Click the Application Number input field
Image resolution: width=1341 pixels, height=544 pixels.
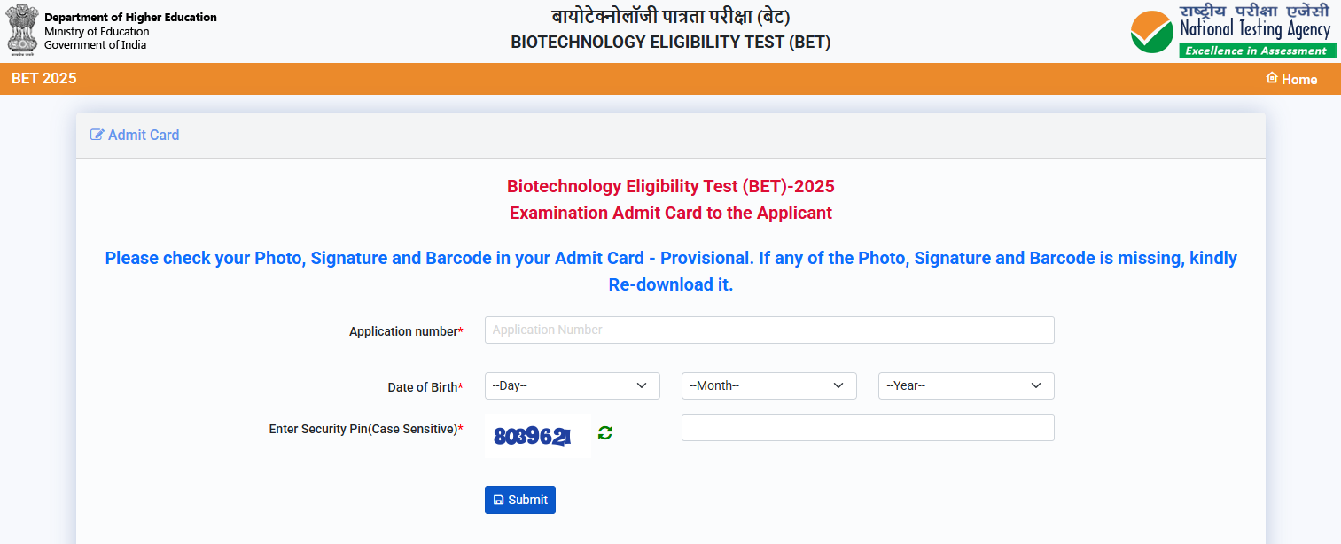[x=768, y=330]
